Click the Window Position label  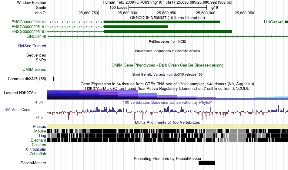pos(32,2)
